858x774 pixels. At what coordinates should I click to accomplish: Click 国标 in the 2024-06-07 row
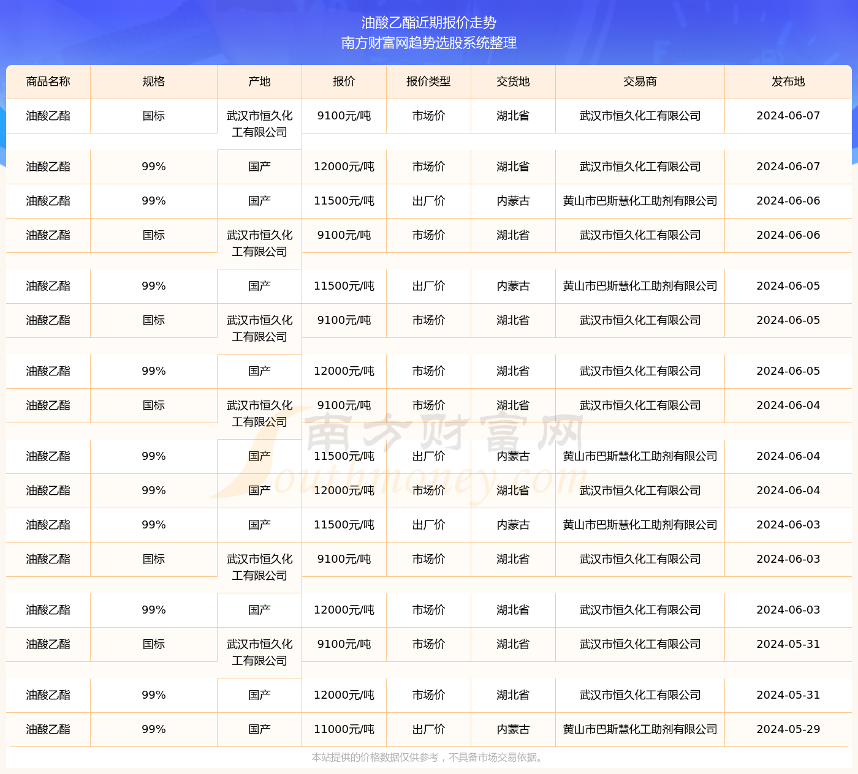[x=154, y=116]
